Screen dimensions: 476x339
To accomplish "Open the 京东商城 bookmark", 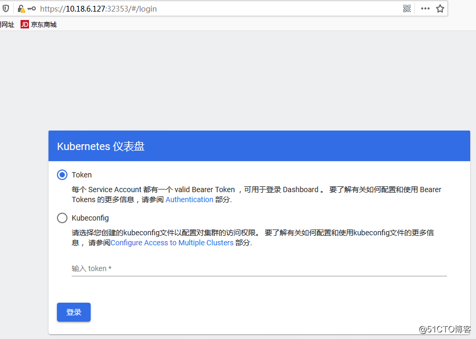I will click(x=38, y=24).
